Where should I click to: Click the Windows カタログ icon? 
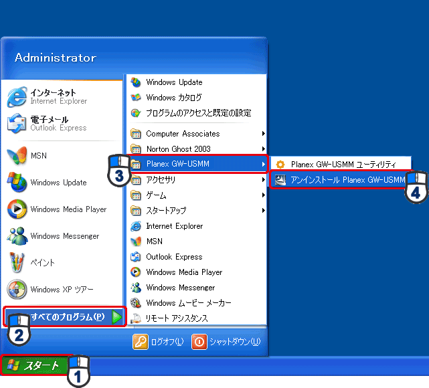point(136,98)
